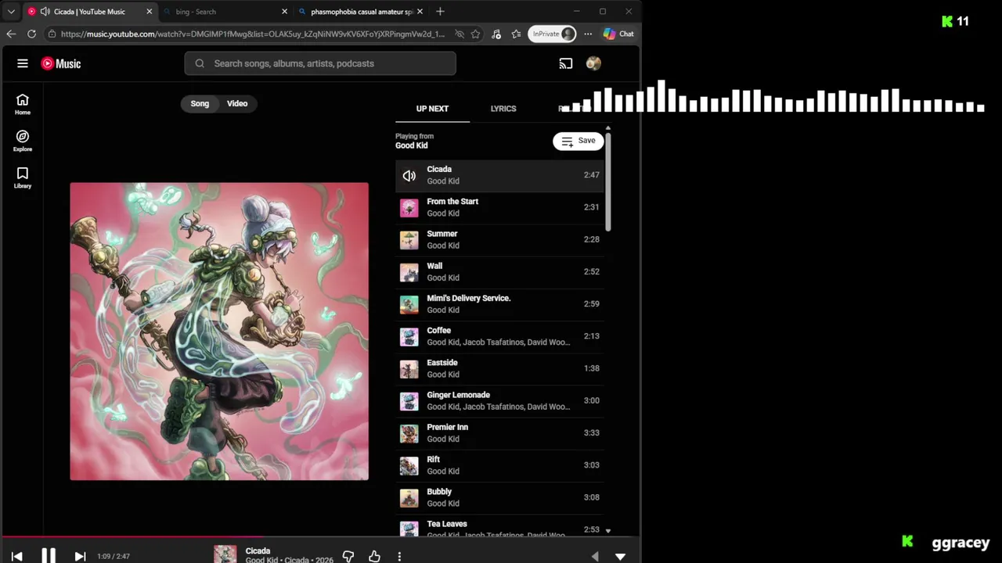Image resolution: width=1002 pixels, height=563 pixels.
Task: Open browser Settings and more menu
Action: point(588,34)
